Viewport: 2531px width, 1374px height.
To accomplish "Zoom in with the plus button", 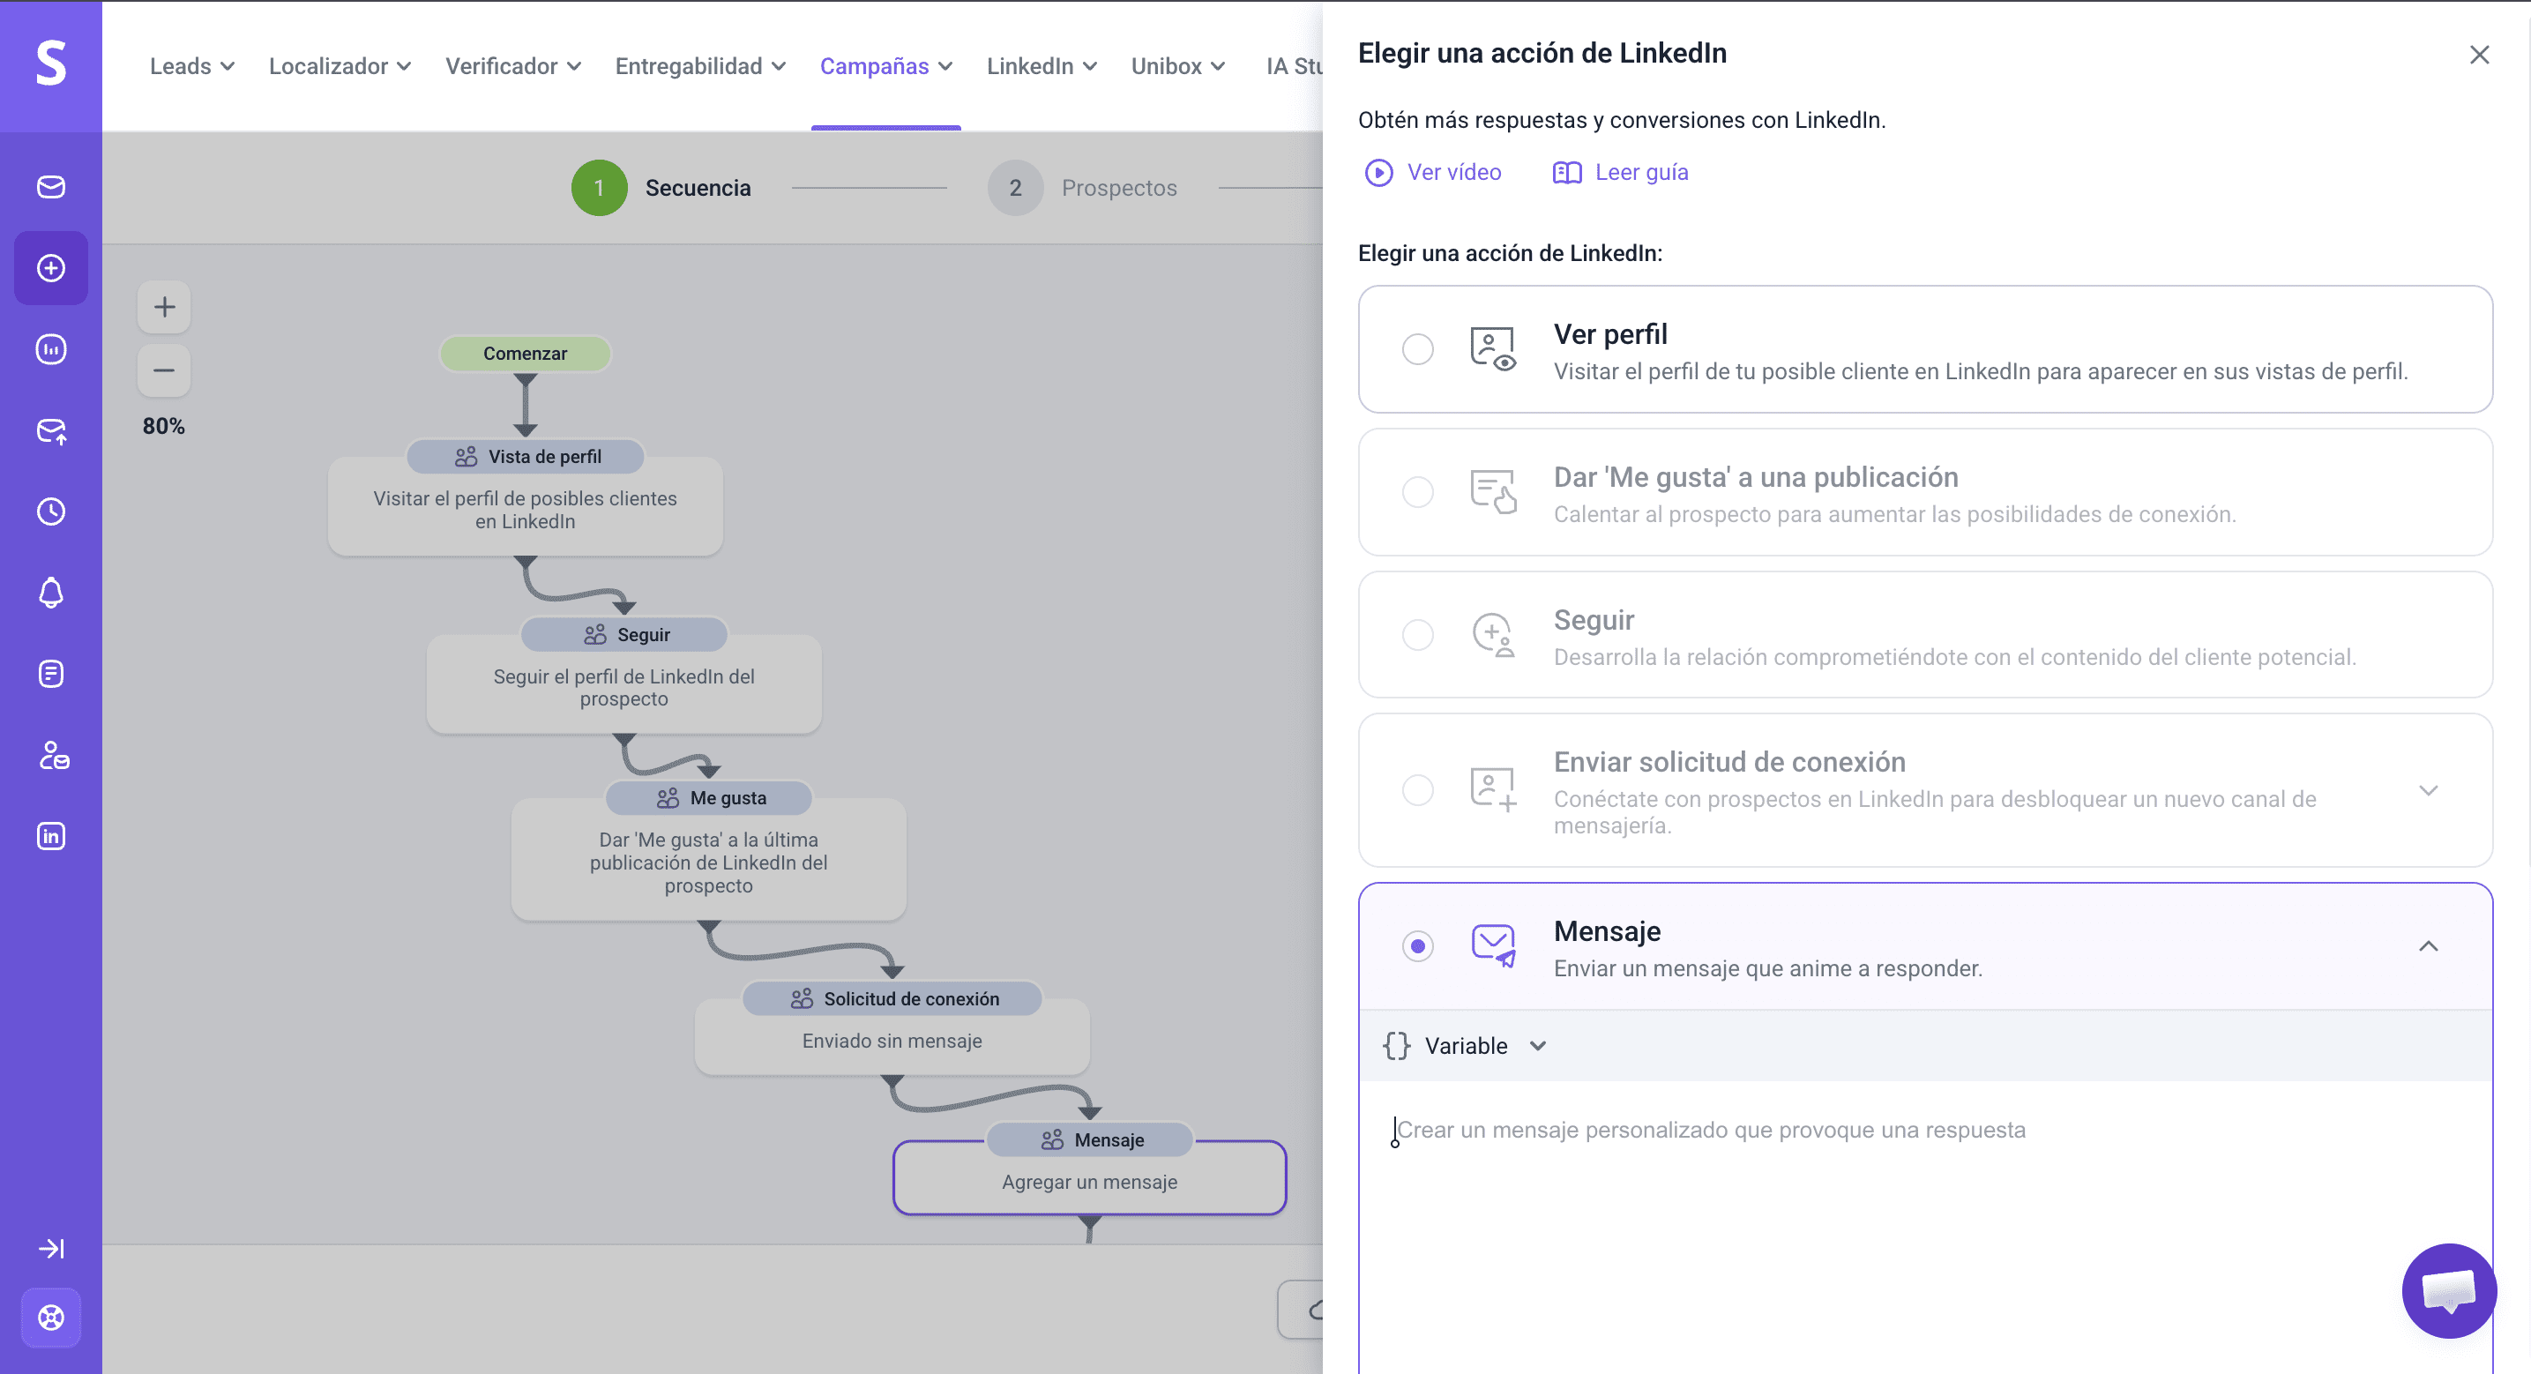I will [164, 307].
